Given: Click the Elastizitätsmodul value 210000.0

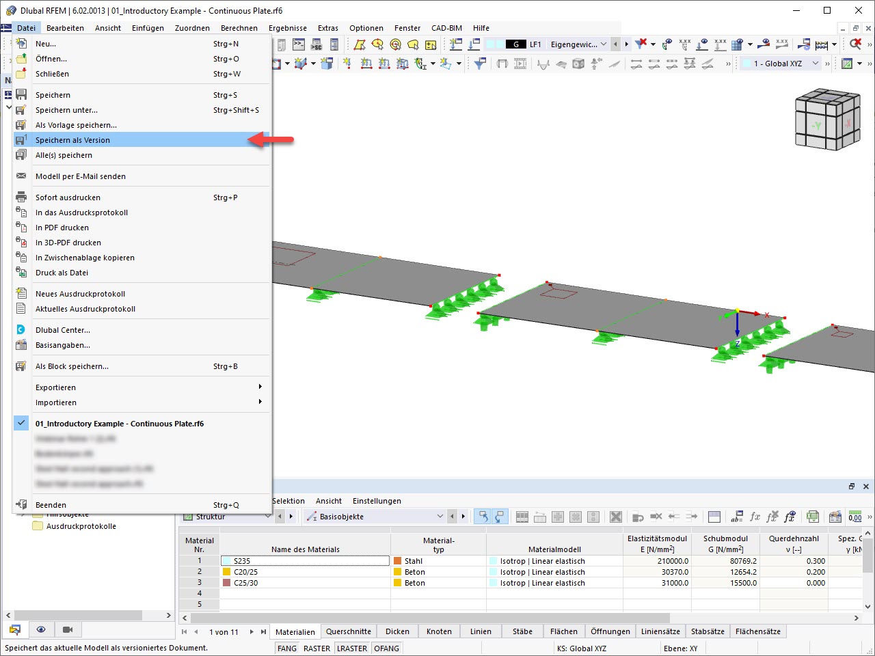Looking at the screenshot, I should click(657, 561).
